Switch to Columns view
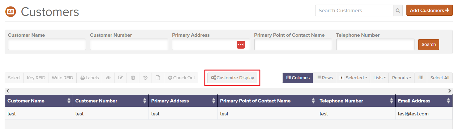 [x=298, y=78]
